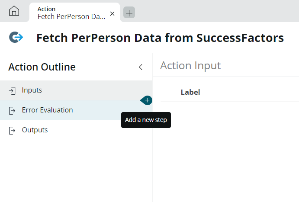Image resolution: width=299 pixels, height=202 pixels.
Task: Collapse the Action Outline panel
Action: pos(141,67)
